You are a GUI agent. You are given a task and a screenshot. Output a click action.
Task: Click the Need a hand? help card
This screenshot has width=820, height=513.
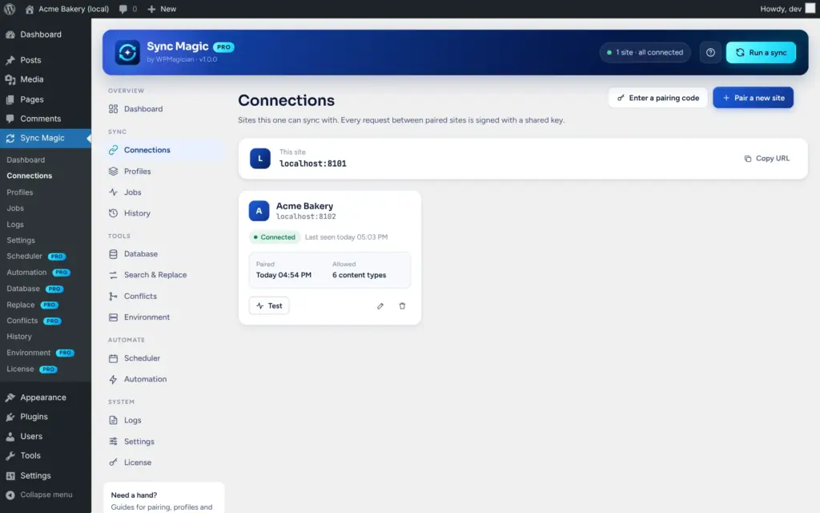tap(163, 498)
